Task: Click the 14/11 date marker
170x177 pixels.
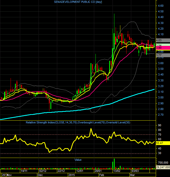Action: (24, 171)
